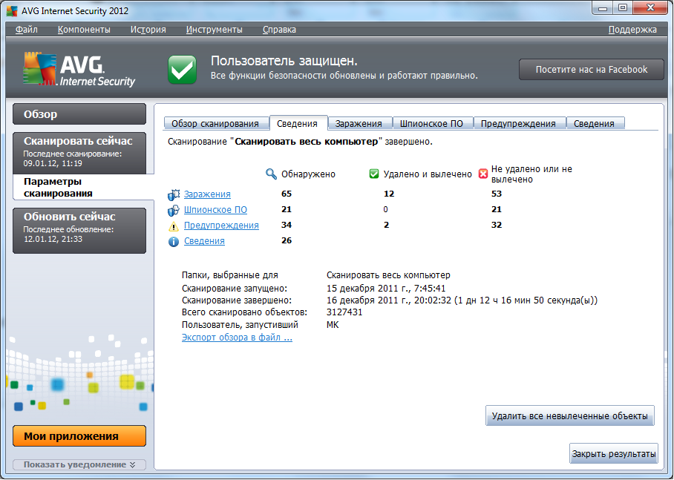
Task: Click the Сведения row count 26
Action: 287,240
